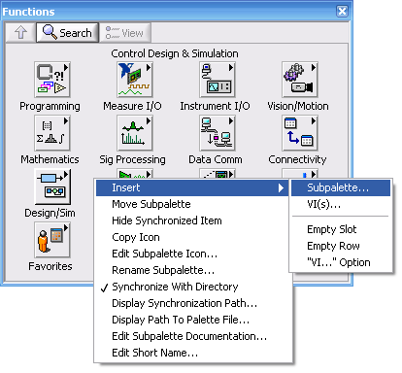Open the Mathematics palette icon

52,133
